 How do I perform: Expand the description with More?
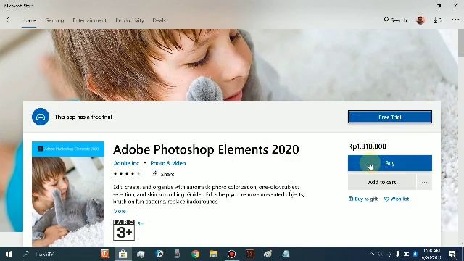[x=120, y=211]
